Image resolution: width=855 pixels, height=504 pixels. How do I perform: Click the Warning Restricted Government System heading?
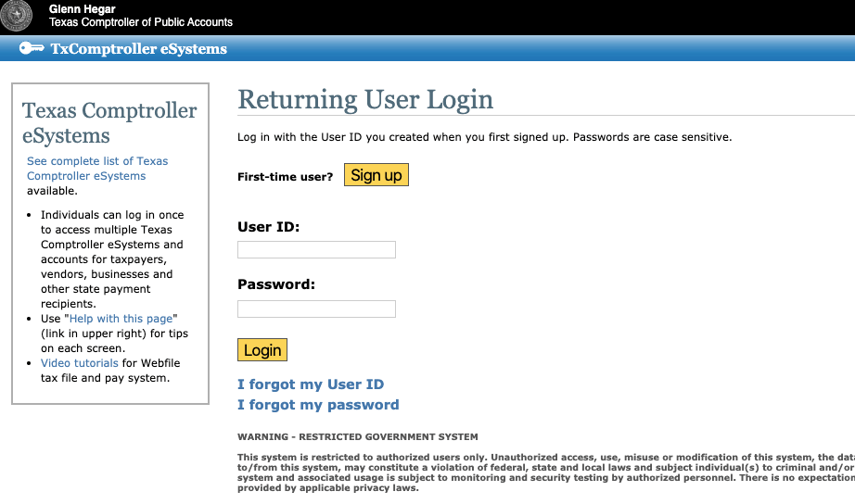click(358, 437)
